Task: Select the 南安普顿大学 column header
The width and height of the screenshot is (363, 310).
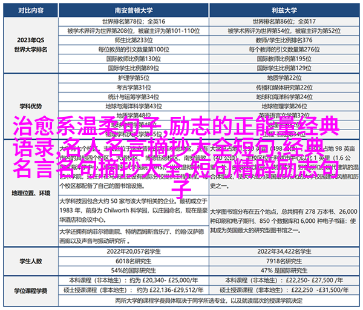Action: pyautogui.click(x=134, y=10)
